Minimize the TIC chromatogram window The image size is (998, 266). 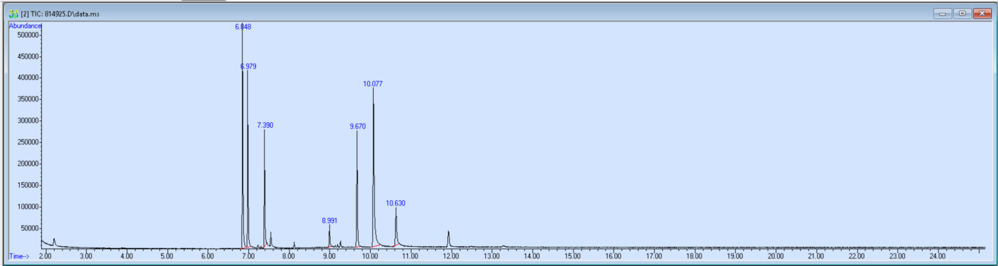[x=942, y=14]
